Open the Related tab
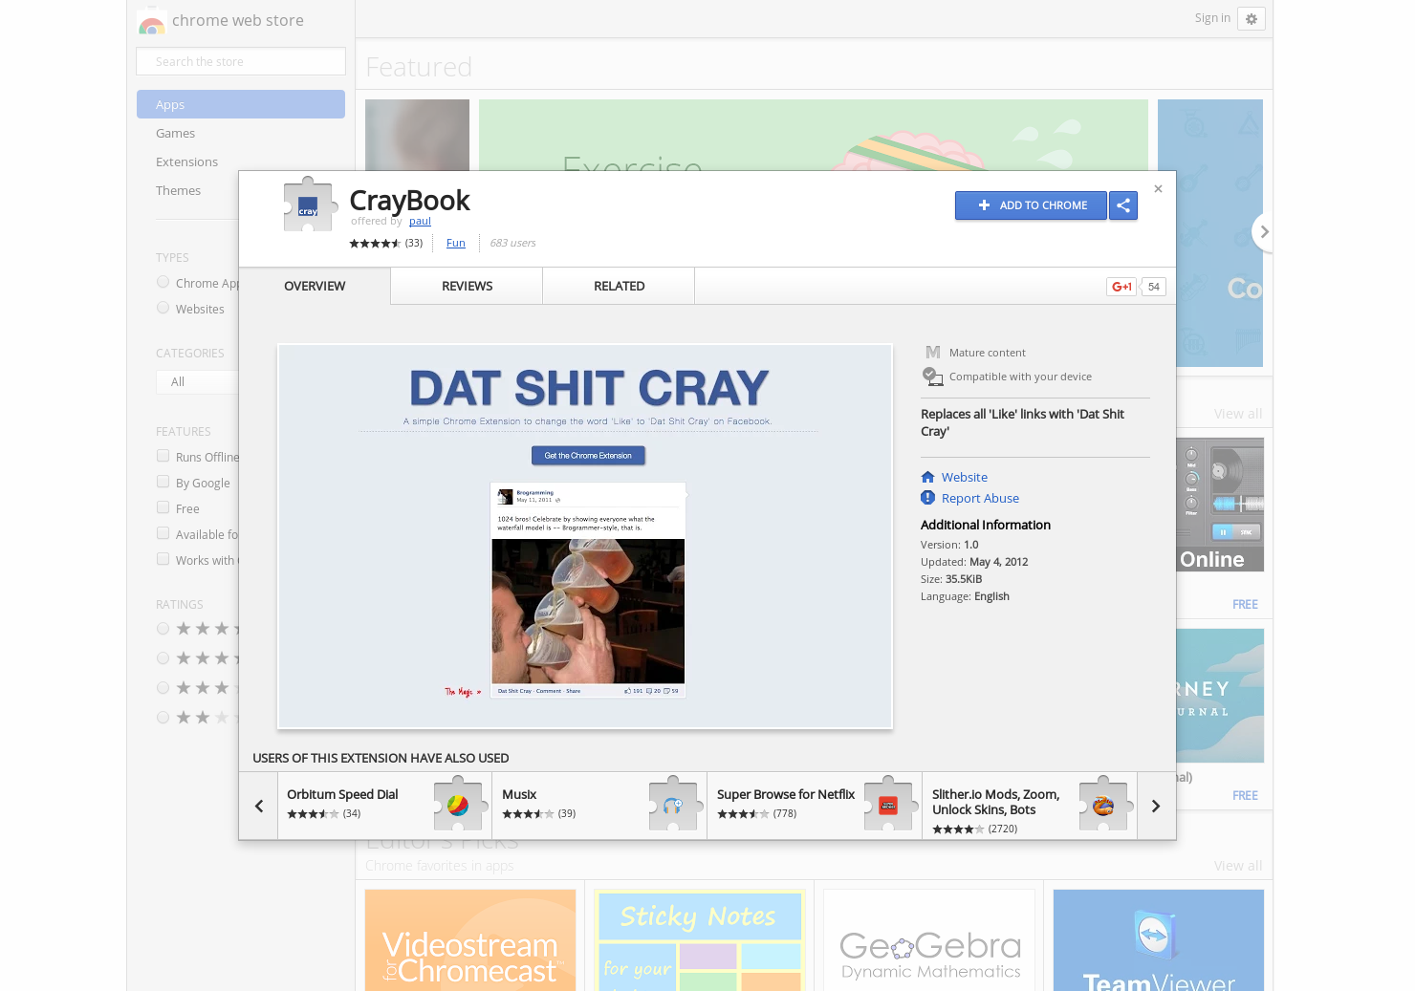1415x991 pixels. coord(619,286)
